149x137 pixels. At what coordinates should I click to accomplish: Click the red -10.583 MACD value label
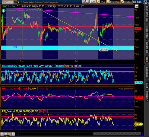pyautogui.click(x=139, y=97)
